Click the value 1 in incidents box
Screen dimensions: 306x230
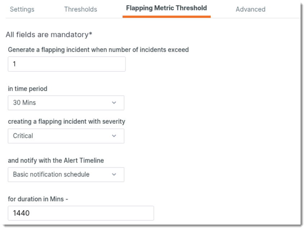pos(14,65)
